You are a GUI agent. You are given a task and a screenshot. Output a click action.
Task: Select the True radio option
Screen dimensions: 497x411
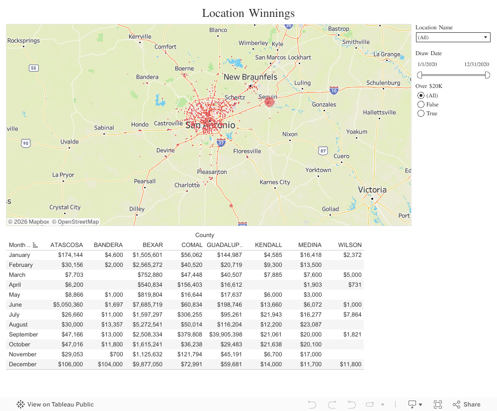421,113
